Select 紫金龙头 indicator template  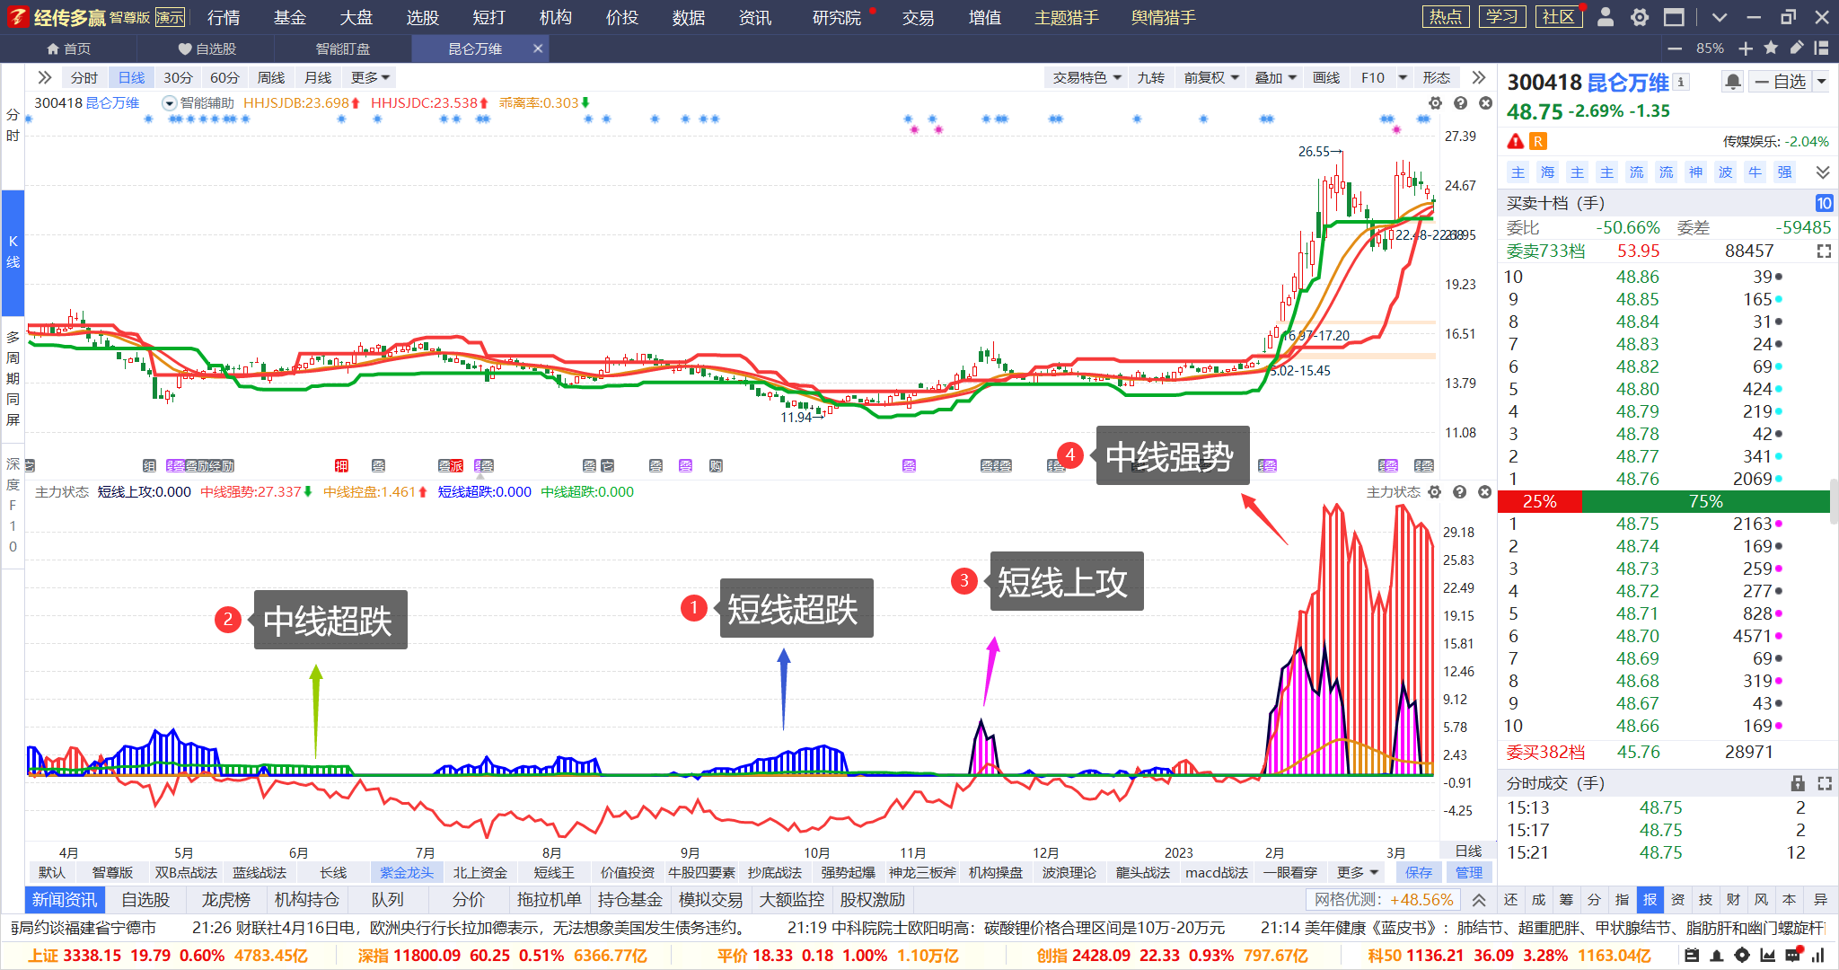(407, 872)
